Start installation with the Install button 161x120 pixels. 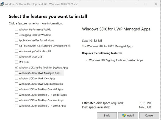pos(128,115)
